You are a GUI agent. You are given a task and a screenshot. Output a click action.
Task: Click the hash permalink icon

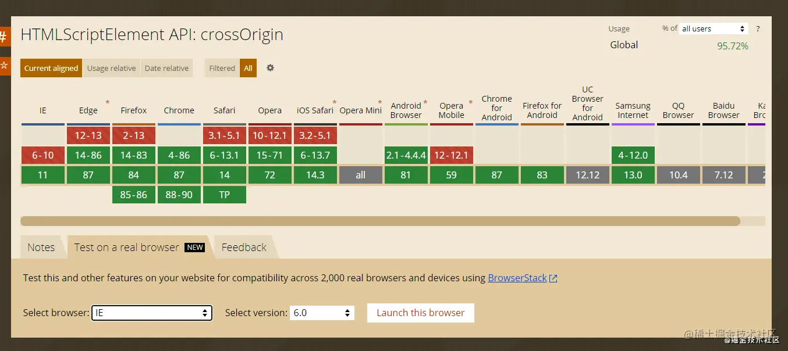(5, 37)
